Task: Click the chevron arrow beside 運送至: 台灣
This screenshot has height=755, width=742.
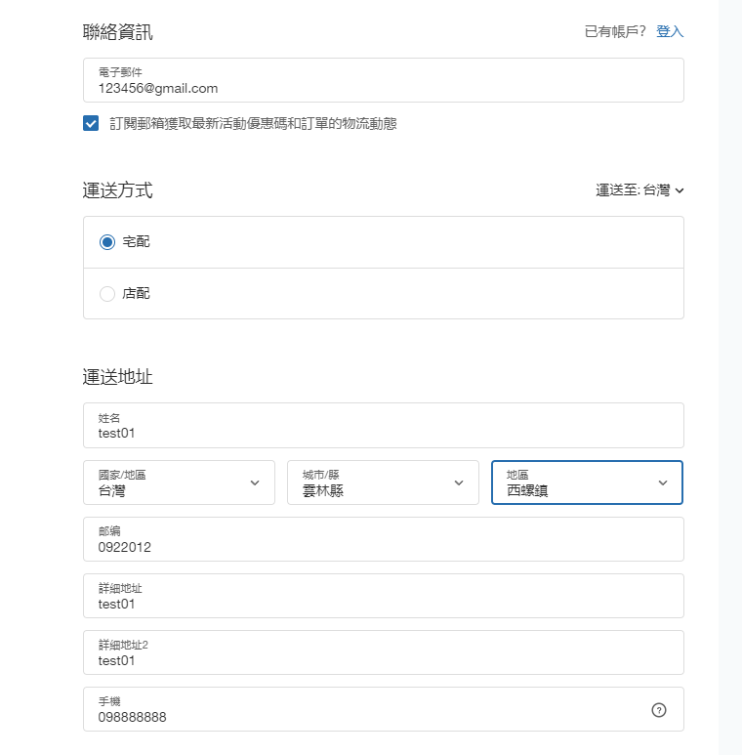Action: click(680, 190)
